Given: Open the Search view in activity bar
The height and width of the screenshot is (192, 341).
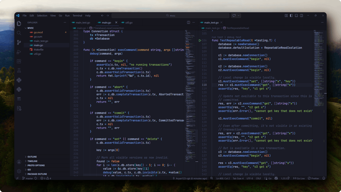Looking at the screenshot, I should point(19,33).
